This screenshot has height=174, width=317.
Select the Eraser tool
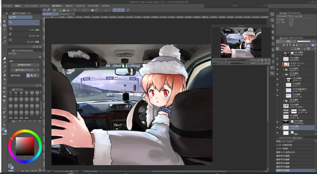[5, 75]
